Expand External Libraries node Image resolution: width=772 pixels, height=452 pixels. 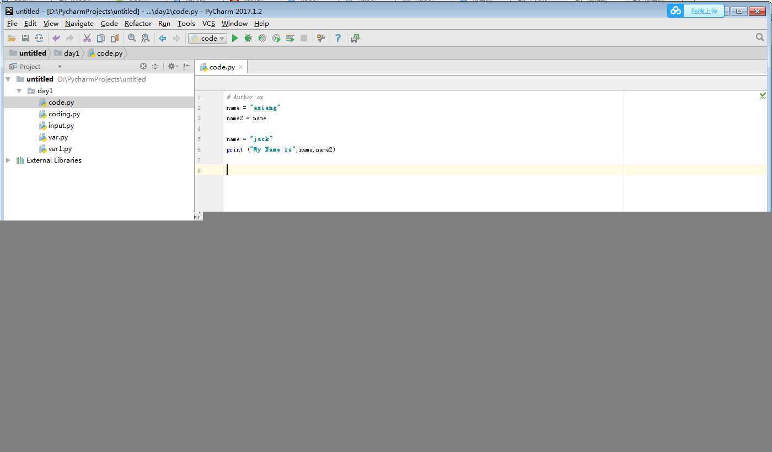pyautogui.click(x=8, y=160)
